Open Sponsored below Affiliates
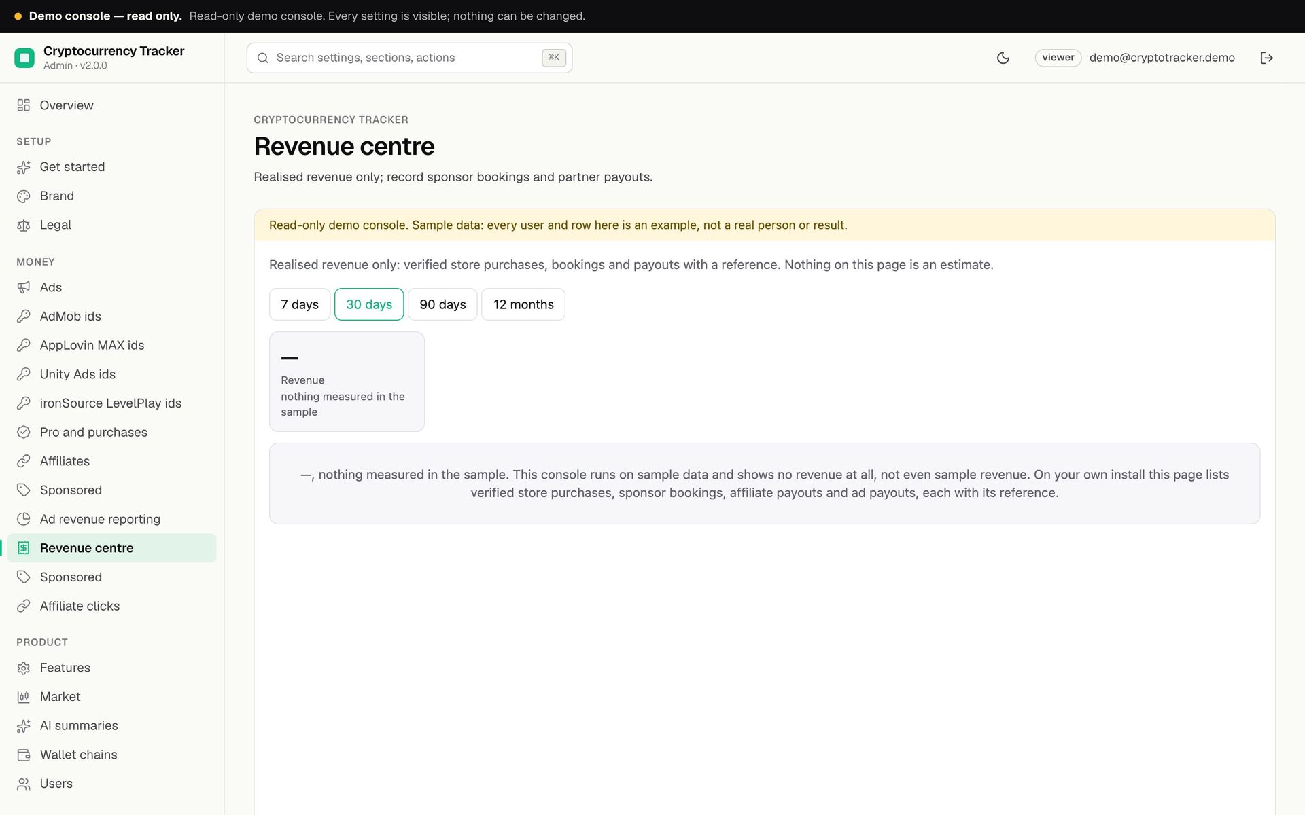Viewport: 1305px width, 815px height. (112, 490)
